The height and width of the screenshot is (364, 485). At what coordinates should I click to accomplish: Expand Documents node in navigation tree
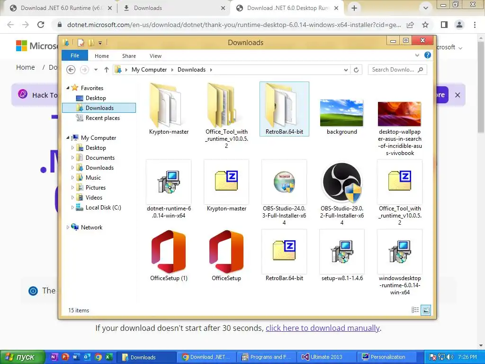point(72,157)
